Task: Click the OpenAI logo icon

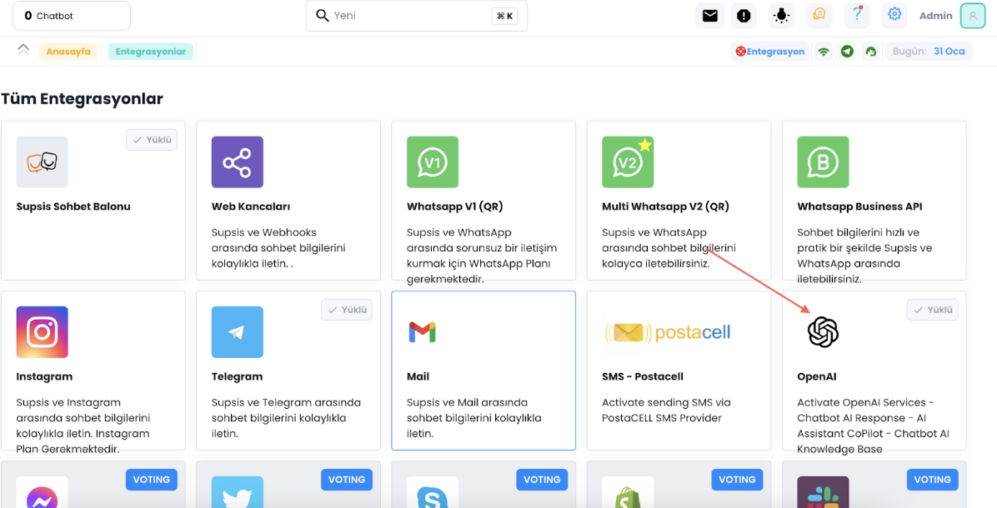Action: pyautogui.click(x=823, y=332)
